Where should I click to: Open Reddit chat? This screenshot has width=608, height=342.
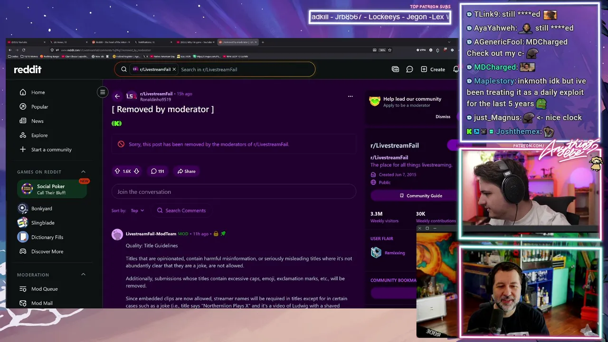coord(409,69)
